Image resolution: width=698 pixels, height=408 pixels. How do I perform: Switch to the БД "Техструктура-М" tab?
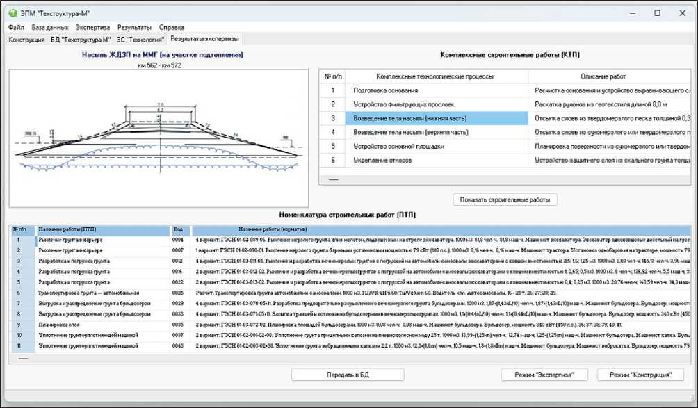(80, 40)
